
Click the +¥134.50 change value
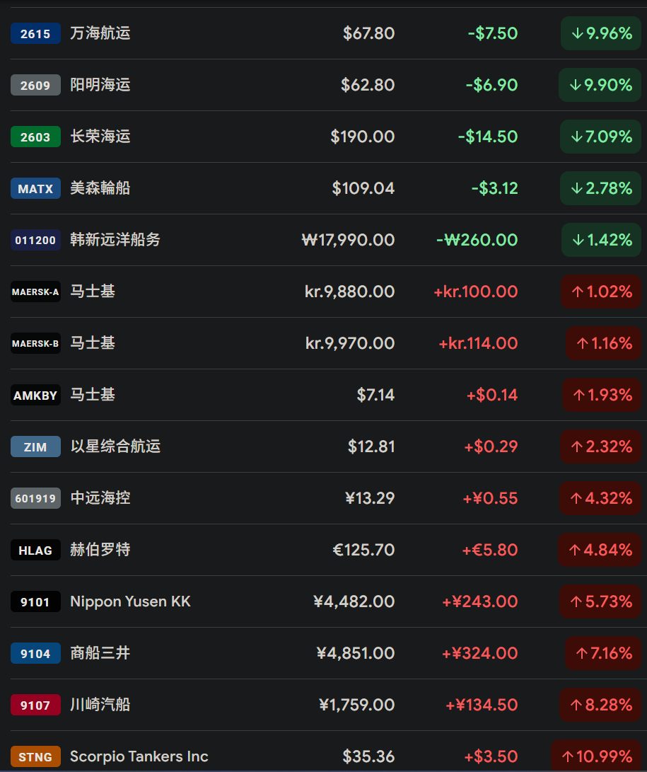pos(482,705)
